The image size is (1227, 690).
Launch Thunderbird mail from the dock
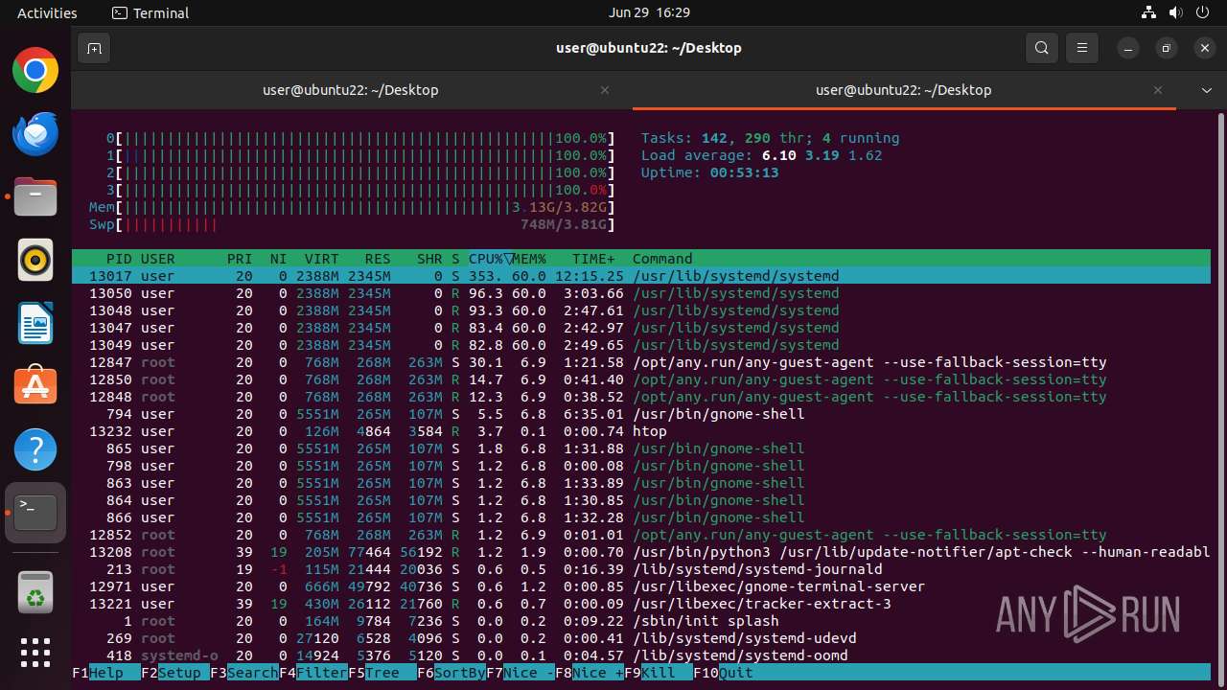[x=35, y=134]
